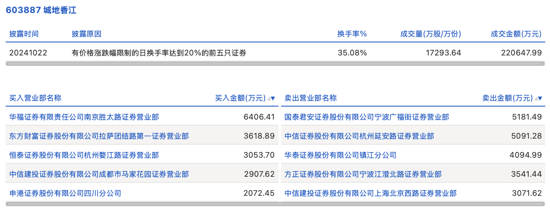Image resolution: width=550 pixels, height=214 pixels.
Task: Click 申港证券 四川分公司 buyer link
Action: pos(65,193)
